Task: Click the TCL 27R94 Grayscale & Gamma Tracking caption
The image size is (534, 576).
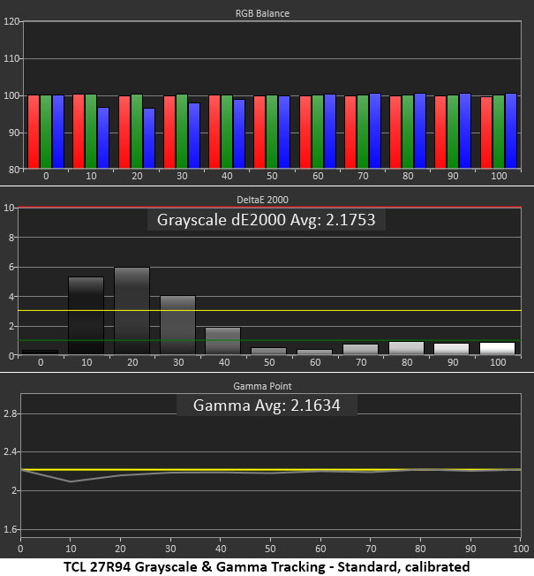Action: tap(267, 567)
